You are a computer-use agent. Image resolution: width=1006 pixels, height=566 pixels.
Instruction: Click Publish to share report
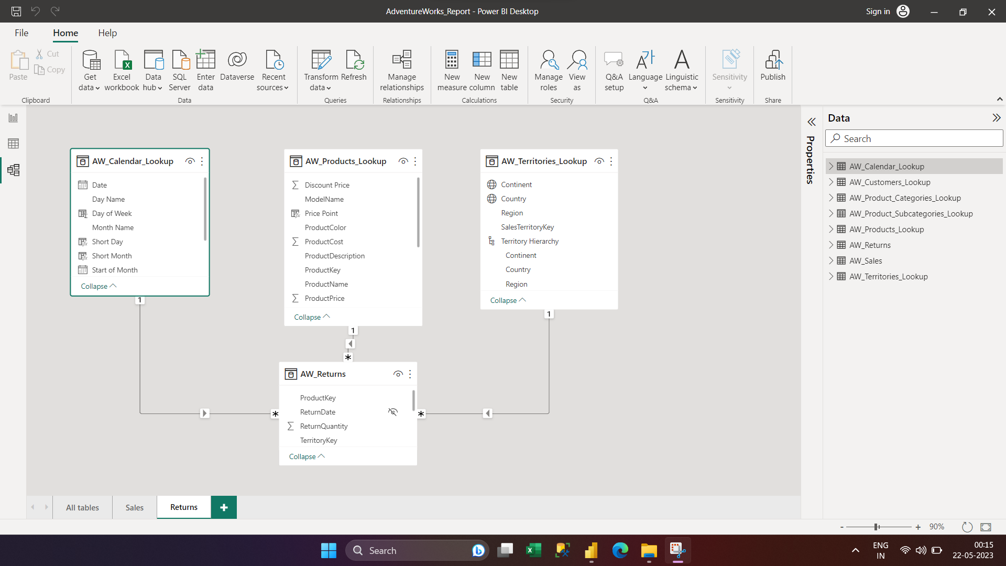coord(773,66)
